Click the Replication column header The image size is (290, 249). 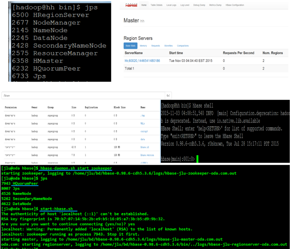pos(91,107)
